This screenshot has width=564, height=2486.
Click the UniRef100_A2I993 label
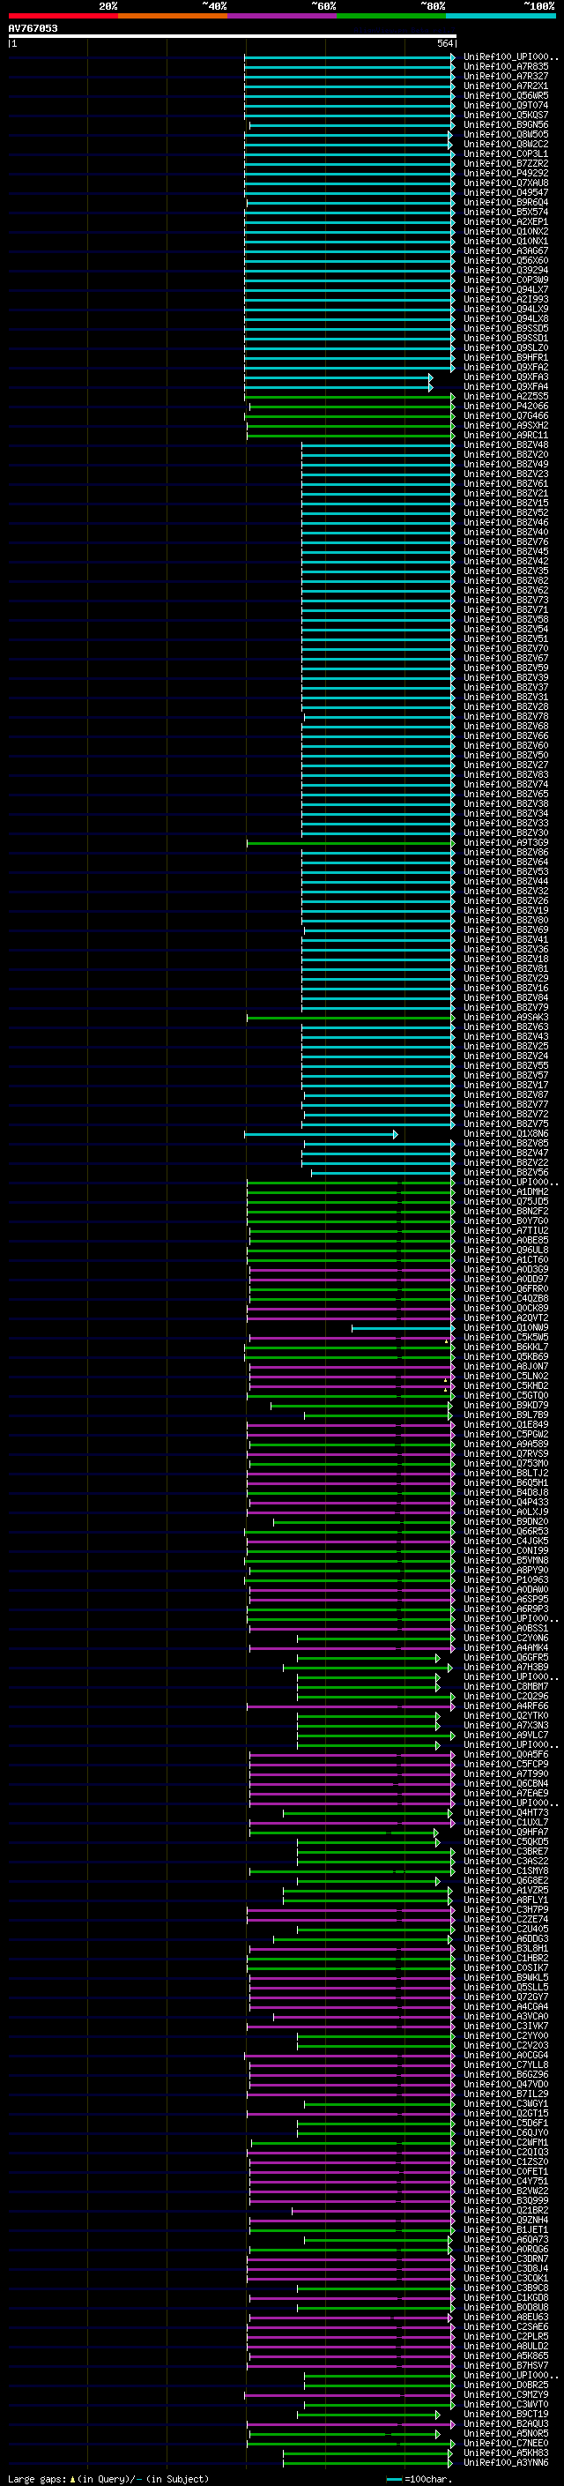(x=505, y=299)
